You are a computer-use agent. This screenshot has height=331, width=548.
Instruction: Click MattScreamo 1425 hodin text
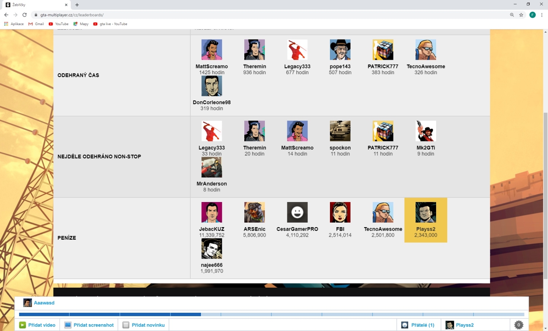(x=212, y=72)
